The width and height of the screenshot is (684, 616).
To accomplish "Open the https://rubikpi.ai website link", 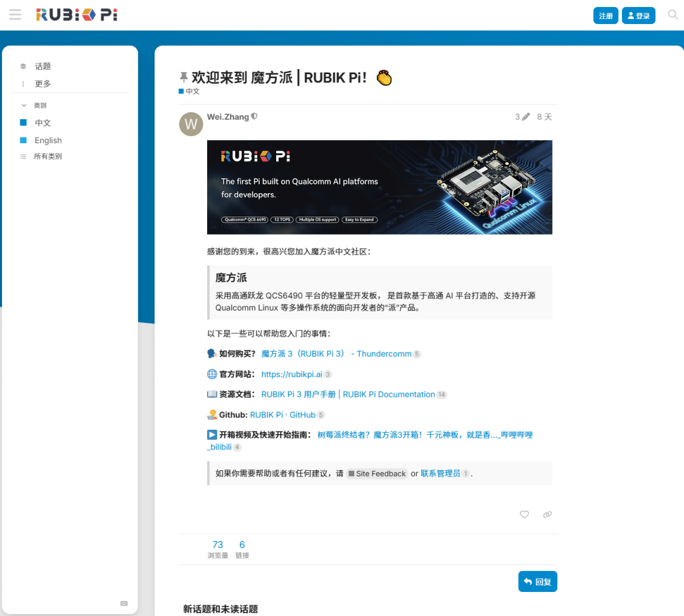I will [x=292, y=374].
